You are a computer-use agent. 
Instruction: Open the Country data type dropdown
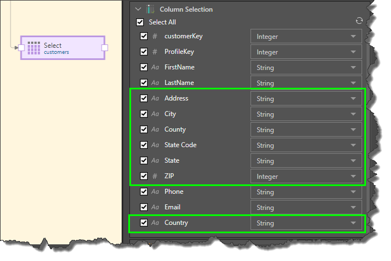pos(306,223)
